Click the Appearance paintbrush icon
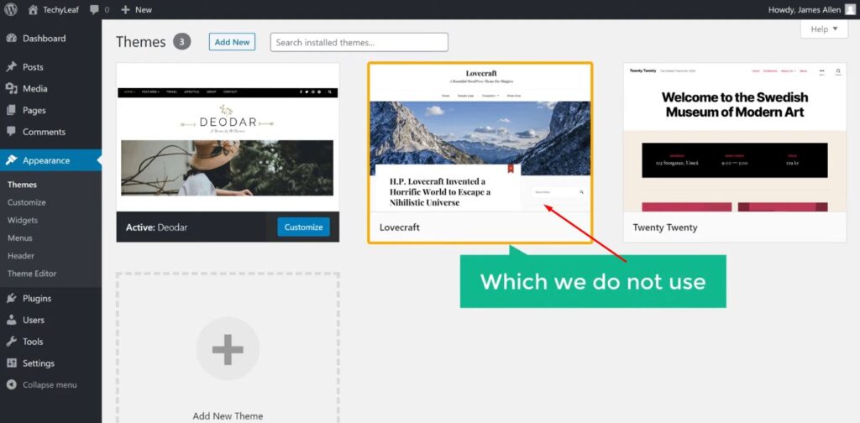The height and width of the screenshot is (423, 860). point(11,160)
